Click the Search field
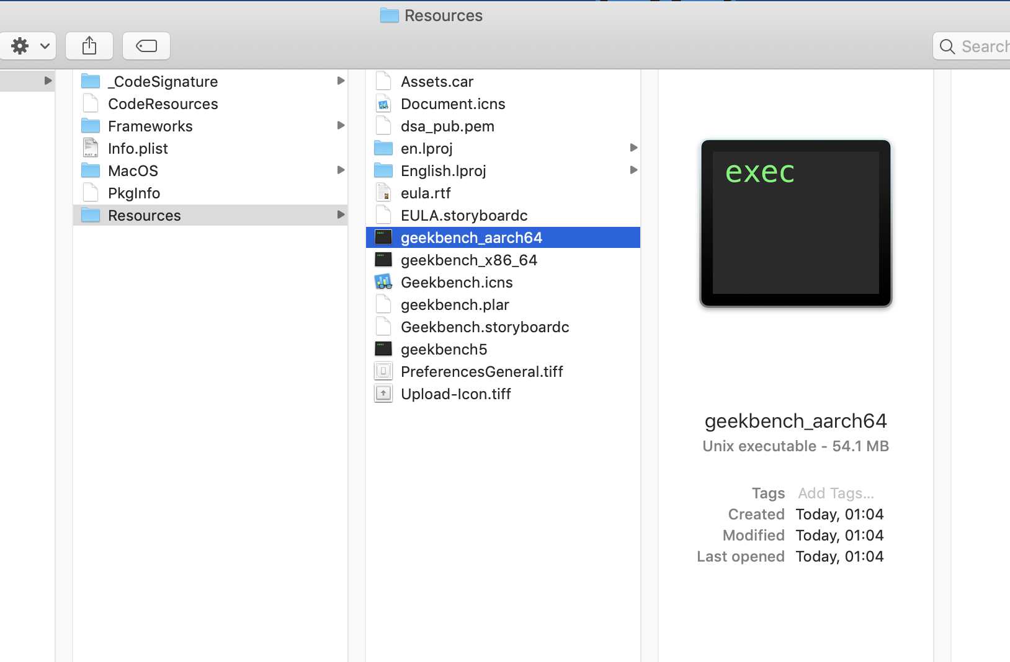The width and height of the screenshot is (1010, 662). tap(972, 46)
